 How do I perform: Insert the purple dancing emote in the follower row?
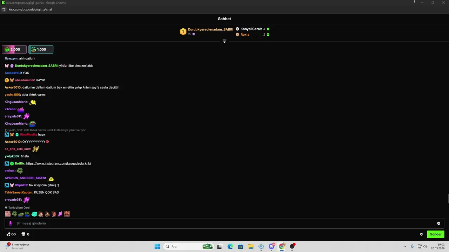(60, 214)
